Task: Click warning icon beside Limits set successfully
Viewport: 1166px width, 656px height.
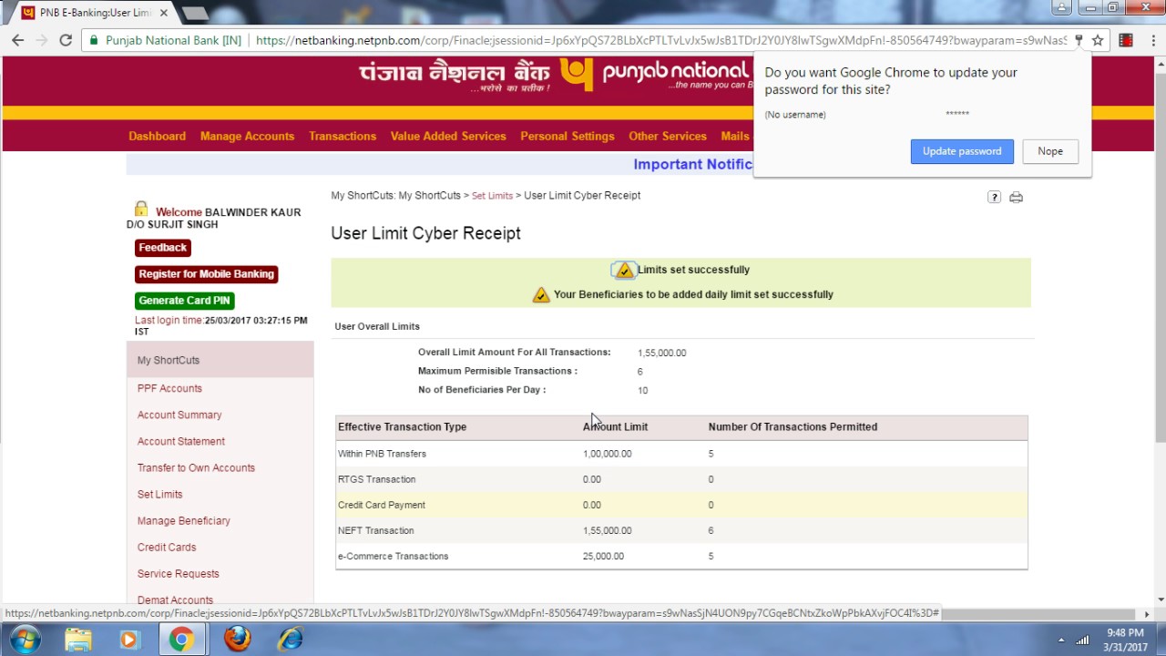Action: pos(624,270)
